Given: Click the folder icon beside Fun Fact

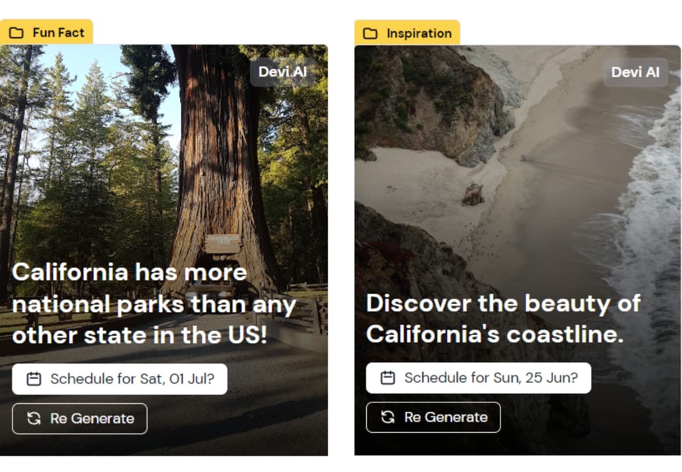Looking at the screenshot, I should coord(16,33).
